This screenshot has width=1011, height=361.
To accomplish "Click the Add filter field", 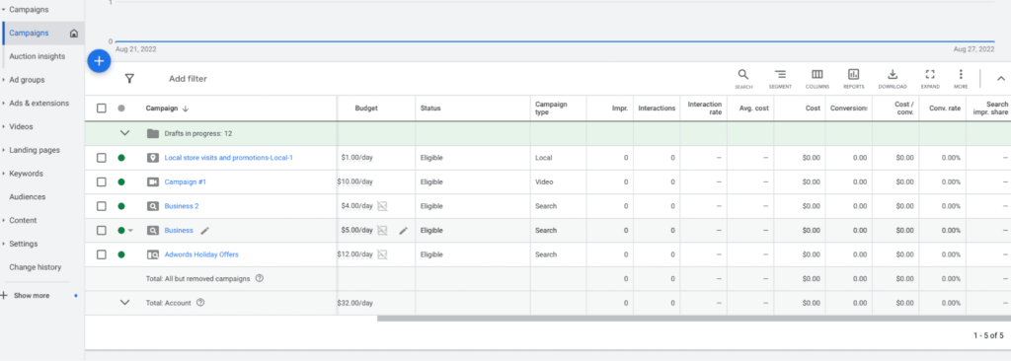I will pos(189,79).
